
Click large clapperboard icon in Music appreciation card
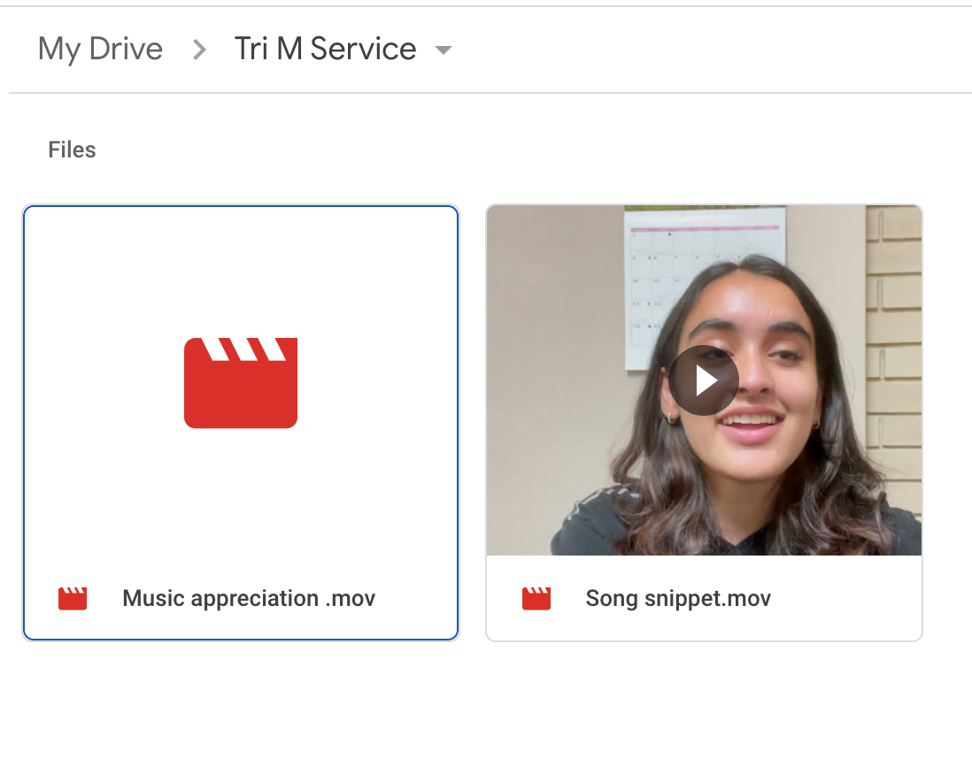click(241, 383)
